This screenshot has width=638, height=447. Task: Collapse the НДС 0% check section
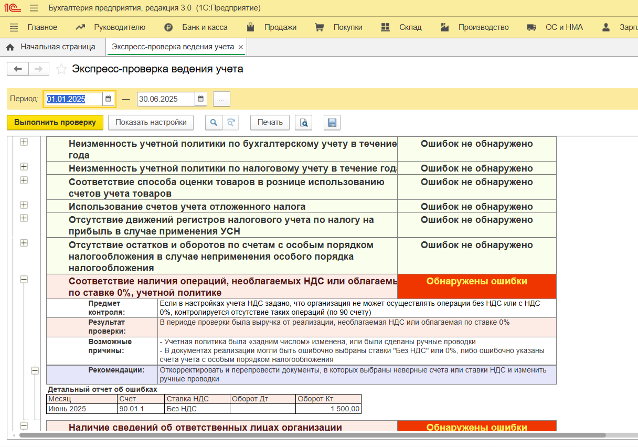[24, 280]
